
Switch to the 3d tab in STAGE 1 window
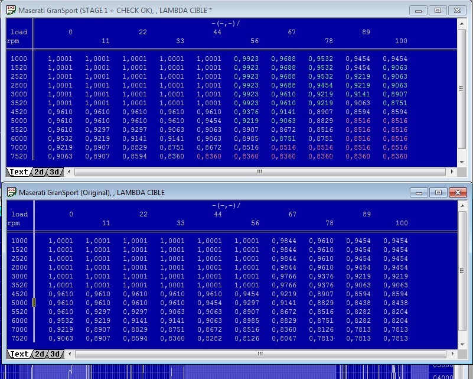(54, 172)
